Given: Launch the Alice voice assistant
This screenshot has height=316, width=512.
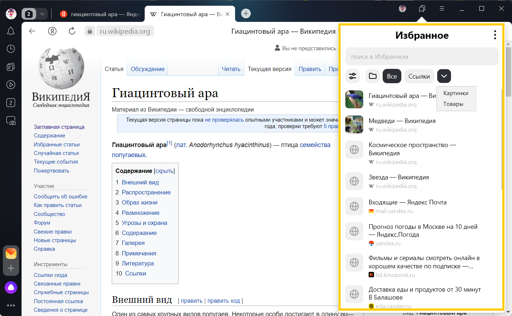Looking at the screenshot, I should (x=11, y=287).
